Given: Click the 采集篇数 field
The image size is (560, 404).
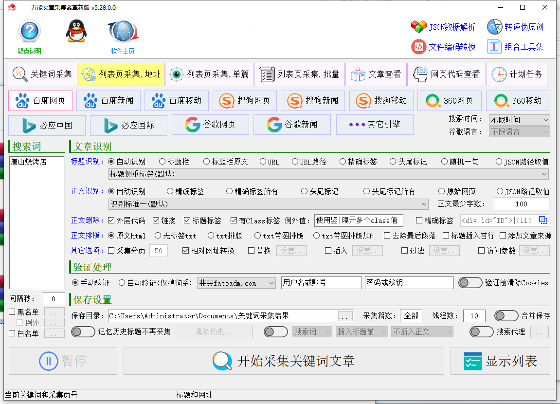Looking at the screenshot, I should point(411,316).
